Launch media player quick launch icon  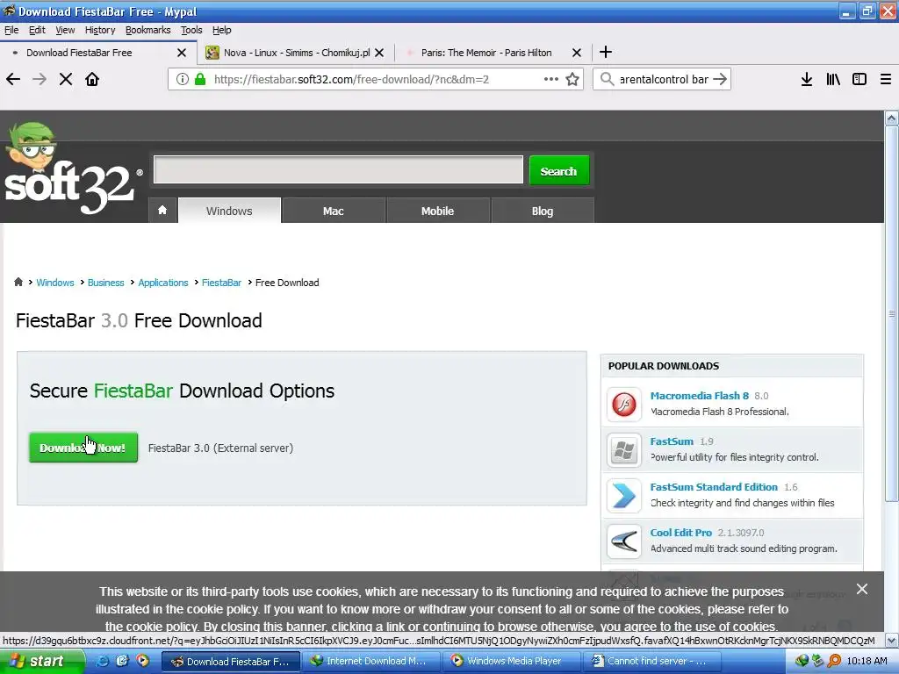click(142, 661)
